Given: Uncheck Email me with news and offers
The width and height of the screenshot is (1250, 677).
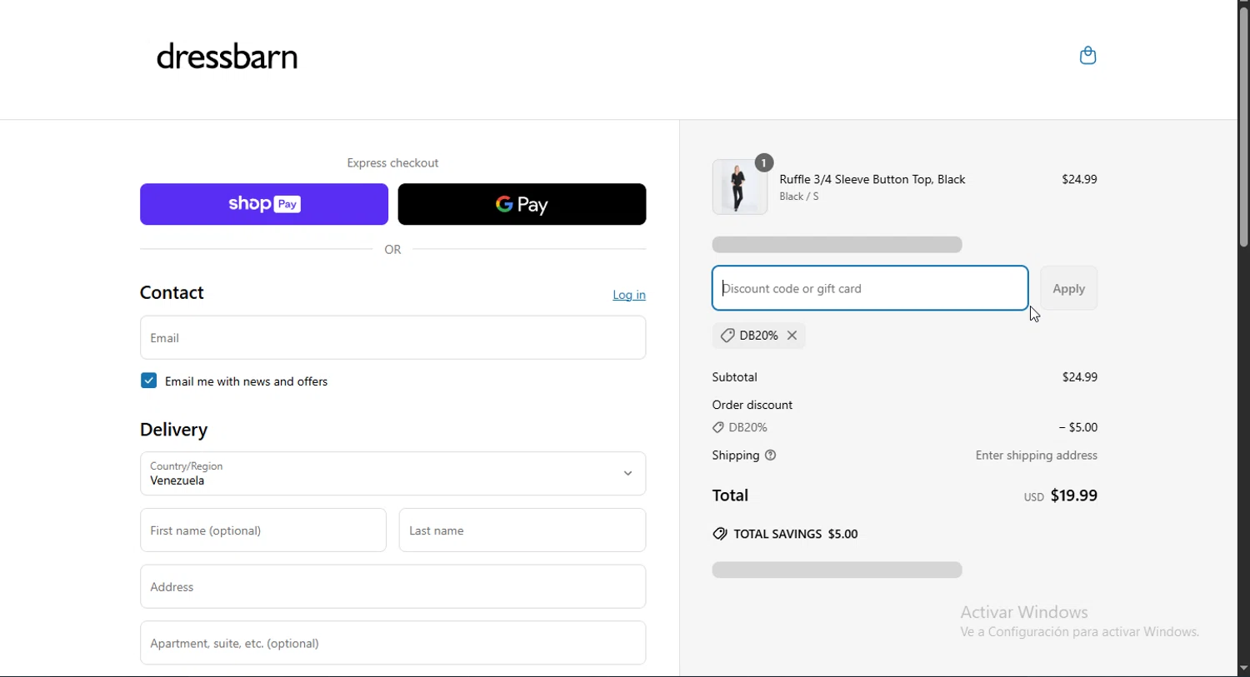Looking at the screenshot, I should [x=149, y=381].
